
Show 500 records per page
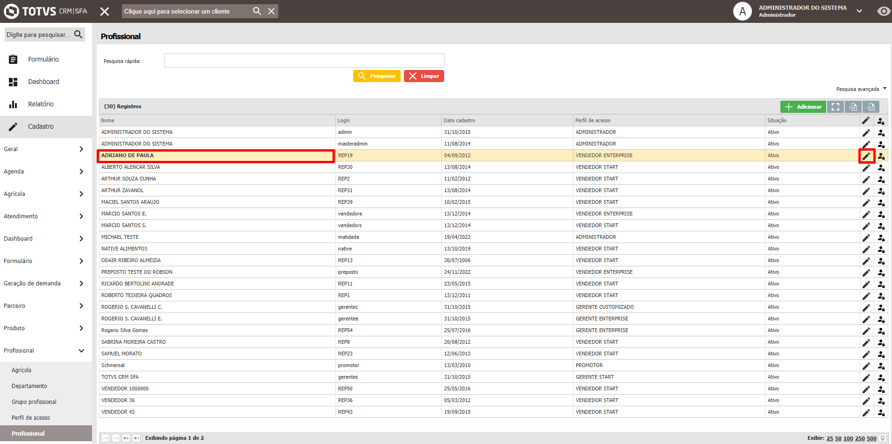coord(871,438)
